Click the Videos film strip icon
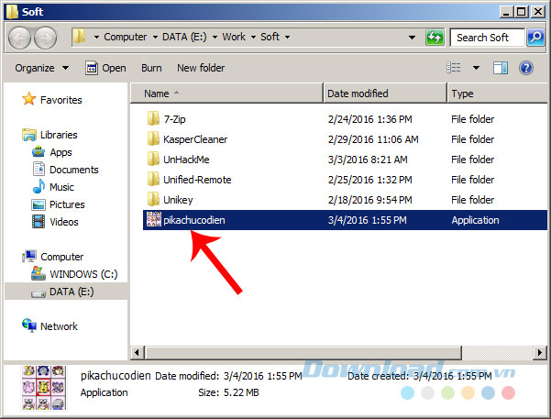This screenshot has height=419, width=551. [x=39, y=222]
